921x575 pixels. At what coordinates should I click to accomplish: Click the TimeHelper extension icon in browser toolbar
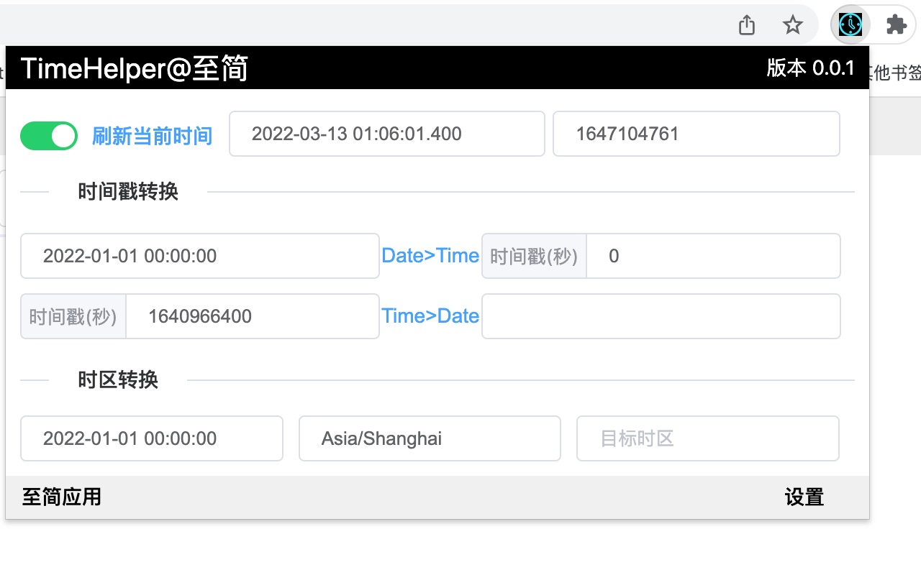click(850, 24)
